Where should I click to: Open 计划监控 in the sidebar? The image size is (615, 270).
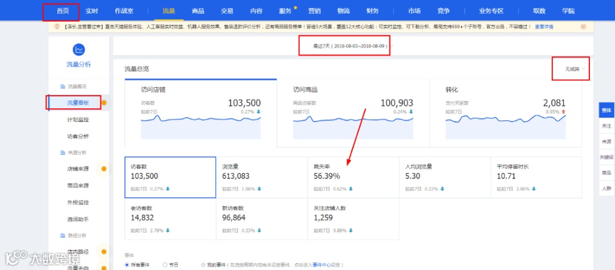click(78, 120)
